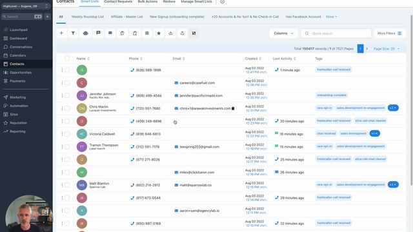Check the box for the (626) 589-1898 contact
Viewport: 413px width, 232px height.
67,70
